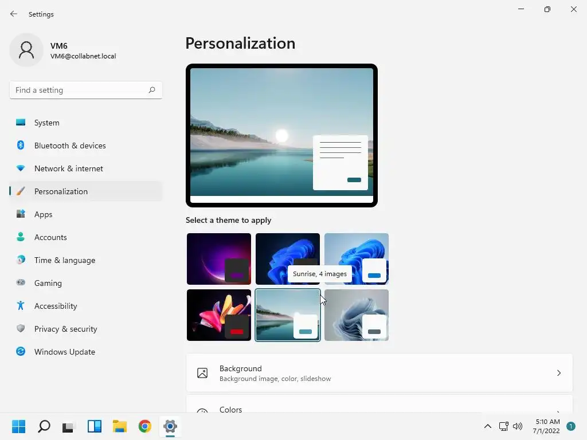Click the Windows Update sync icon
587x440 pixels.
21,351
